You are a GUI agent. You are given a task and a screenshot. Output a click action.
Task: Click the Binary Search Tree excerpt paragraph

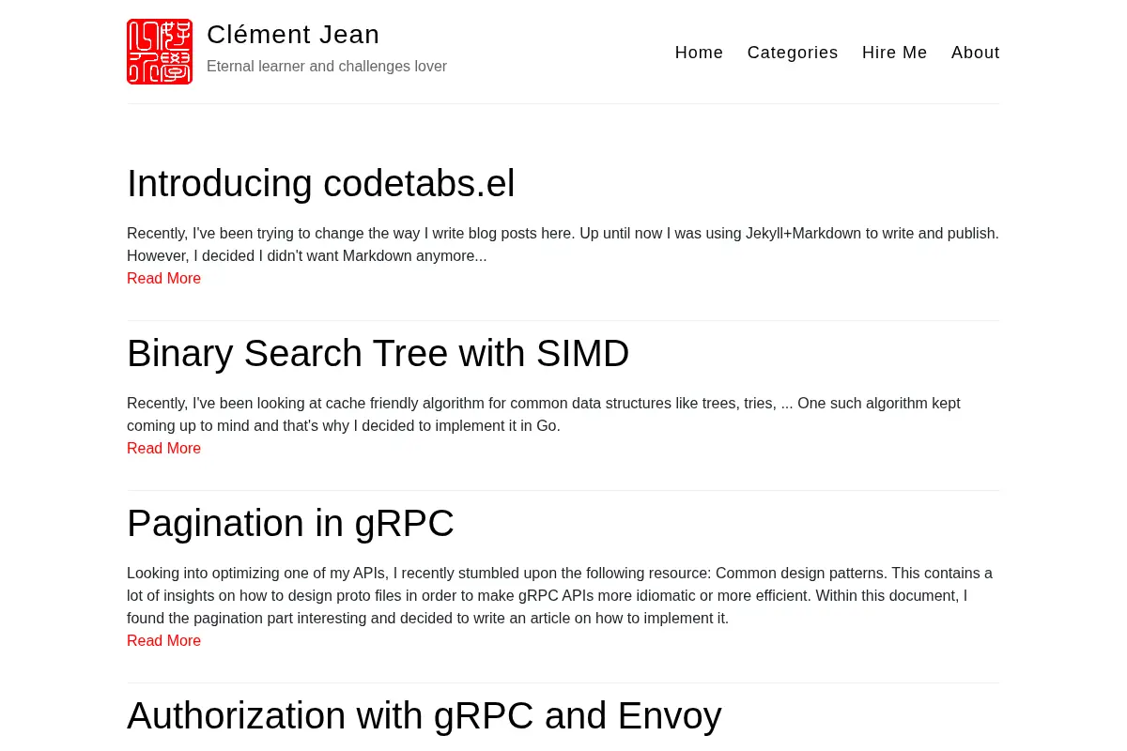point(544,414)
